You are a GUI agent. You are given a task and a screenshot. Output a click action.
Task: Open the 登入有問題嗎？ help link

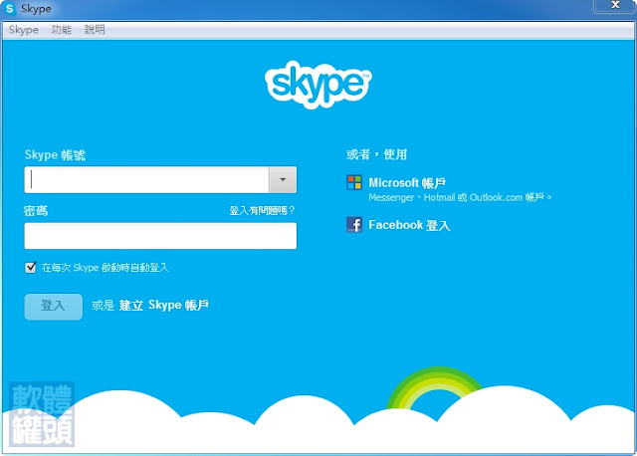(262, 210)
